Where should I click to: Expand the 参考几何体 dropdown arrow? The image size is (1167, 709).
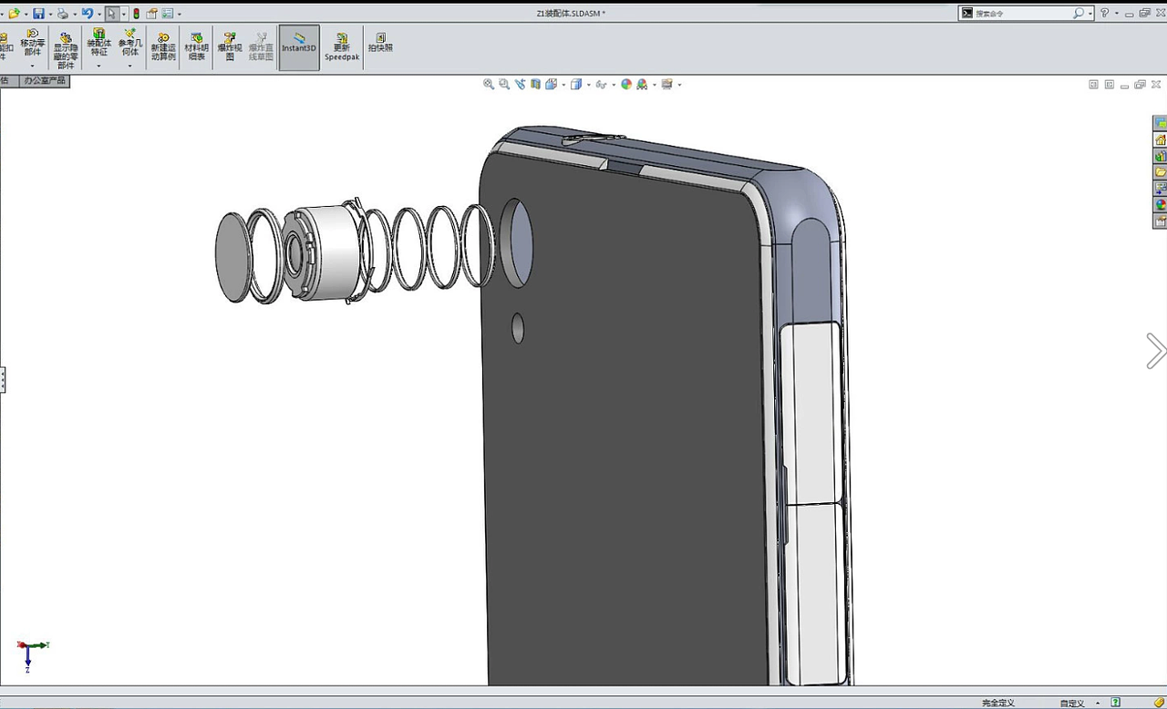point(130,65)
